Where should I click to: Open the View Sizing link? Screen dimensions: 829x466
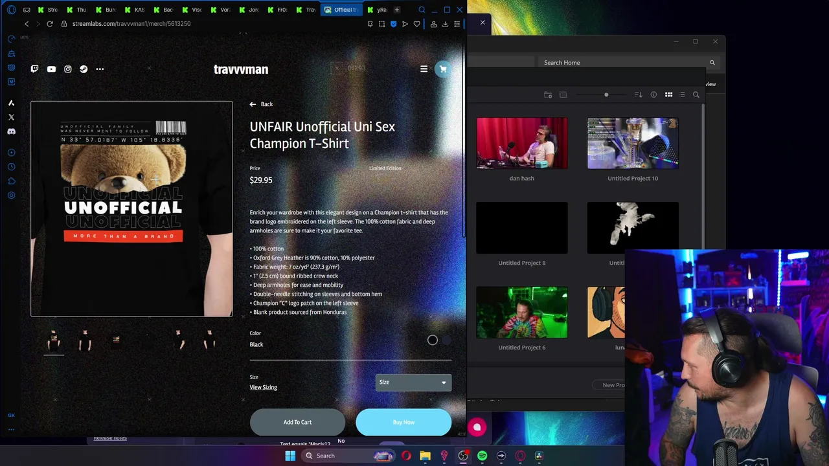tap(264, 388)
